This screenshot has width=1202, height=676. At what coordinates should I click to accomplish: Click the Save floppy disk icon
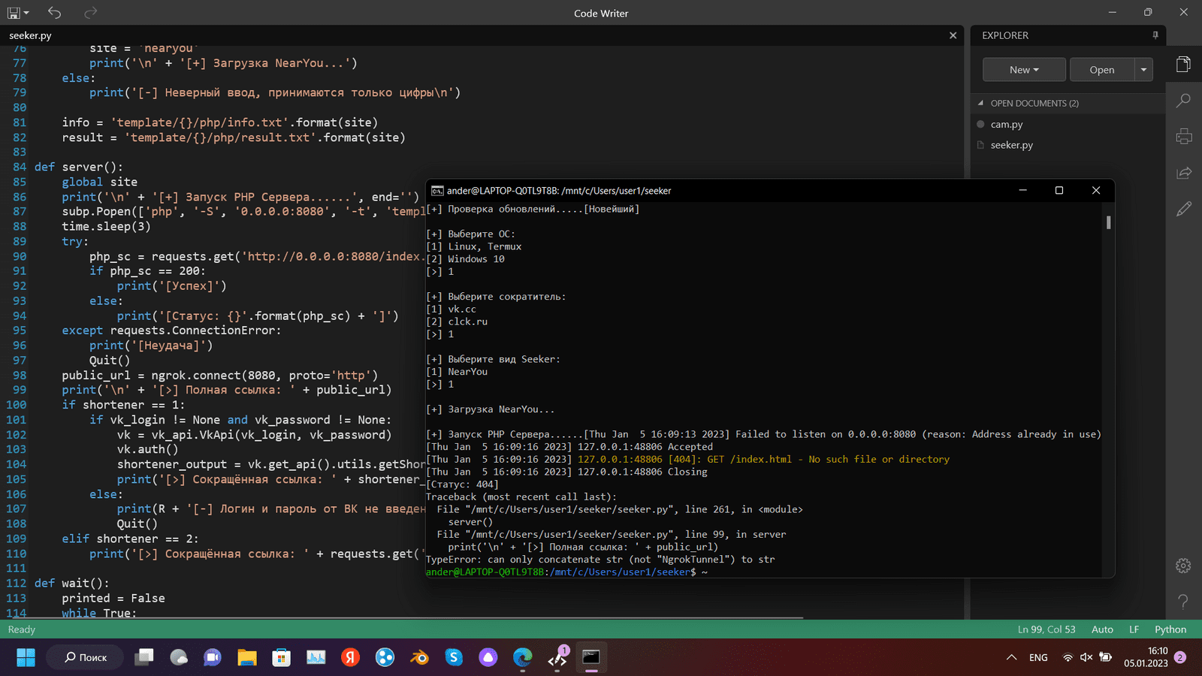coord(14,13)
